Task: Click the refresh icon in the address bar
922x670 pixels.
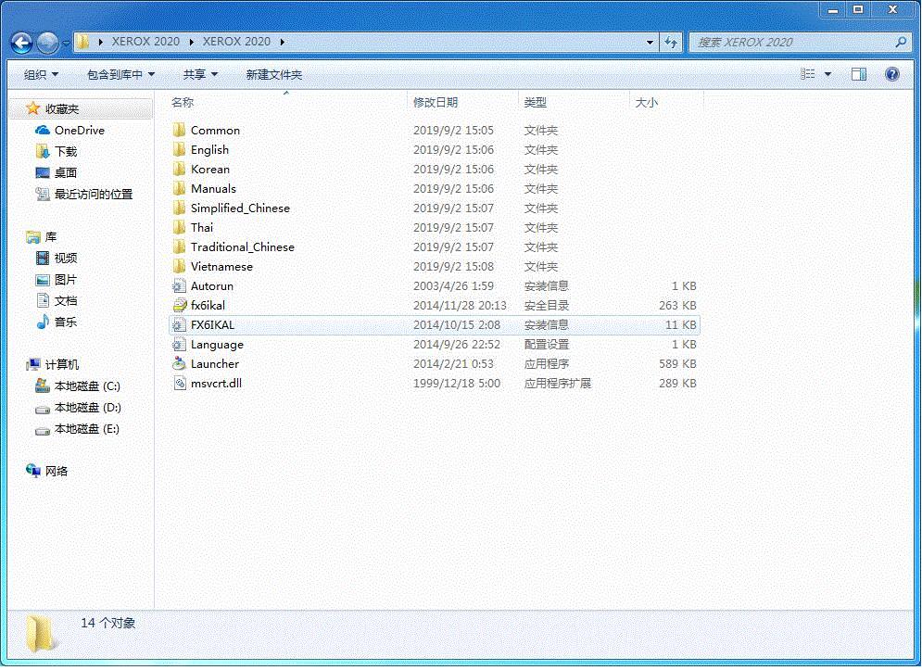Action: point(670,43)
